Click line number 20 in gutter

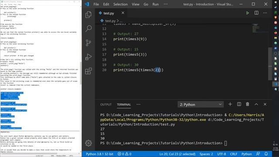point(104,70)
